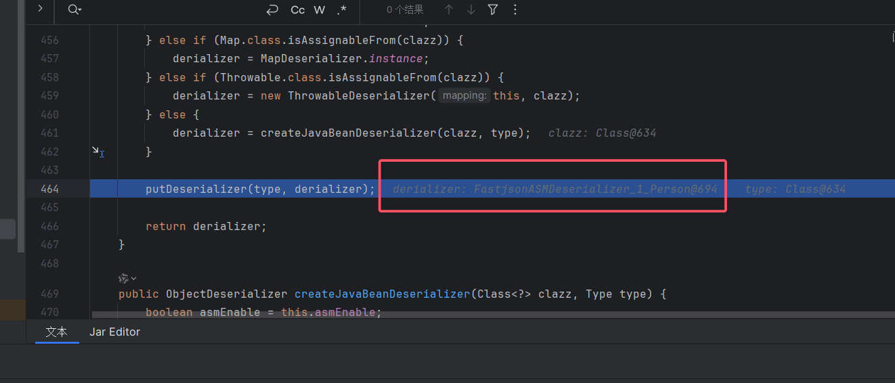Image resolution: width=895 pixels, height=383 pixels.
Task: Go to next search occurrence arrow
Action: point(471,9)
